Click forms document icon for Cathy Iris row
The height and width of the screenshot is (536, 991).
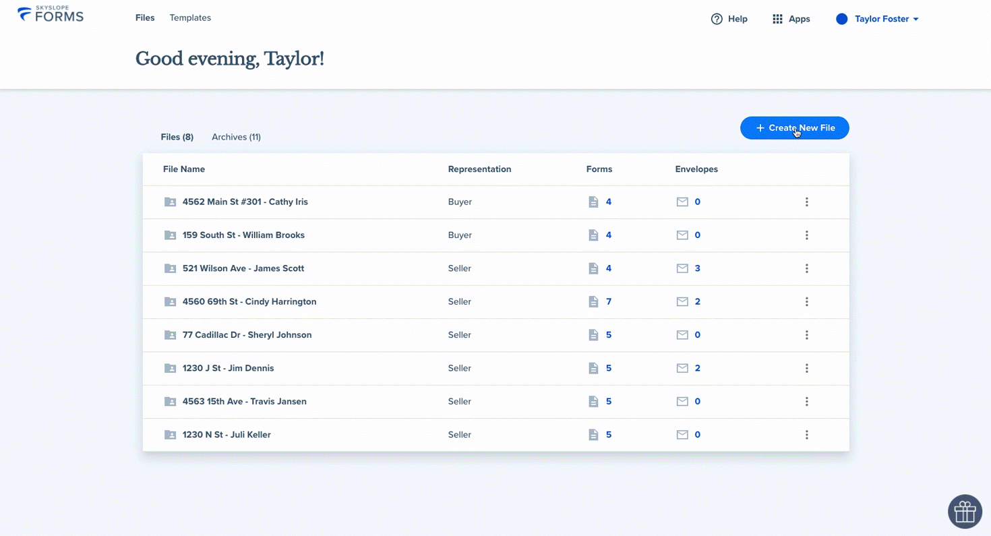tap(593, 202)
